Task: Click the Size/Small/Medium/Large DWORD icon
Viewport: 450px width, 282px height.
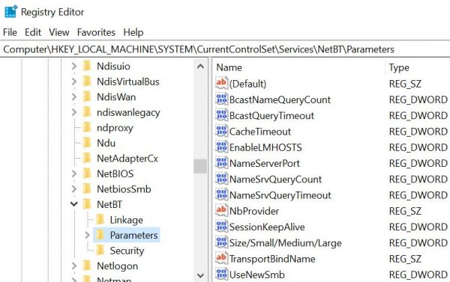Action: [x=221, y=243]
